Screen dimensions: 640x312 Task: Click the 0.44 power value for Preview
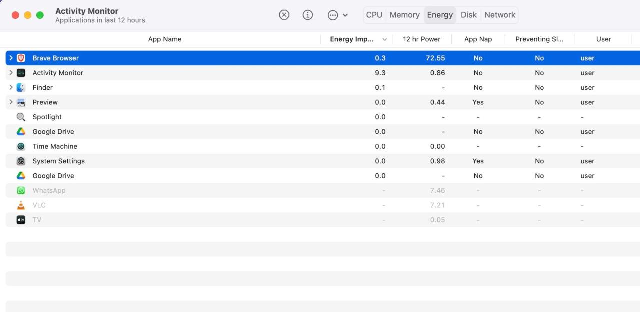point(437,102)
